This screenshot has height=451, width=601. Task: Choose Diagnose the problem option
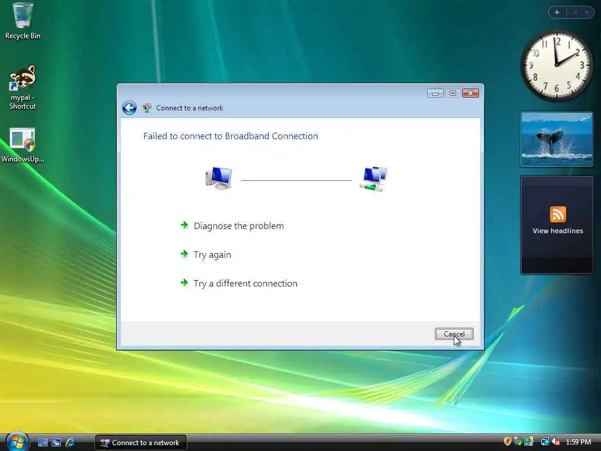pyautogui.click(x=239, y=226)
